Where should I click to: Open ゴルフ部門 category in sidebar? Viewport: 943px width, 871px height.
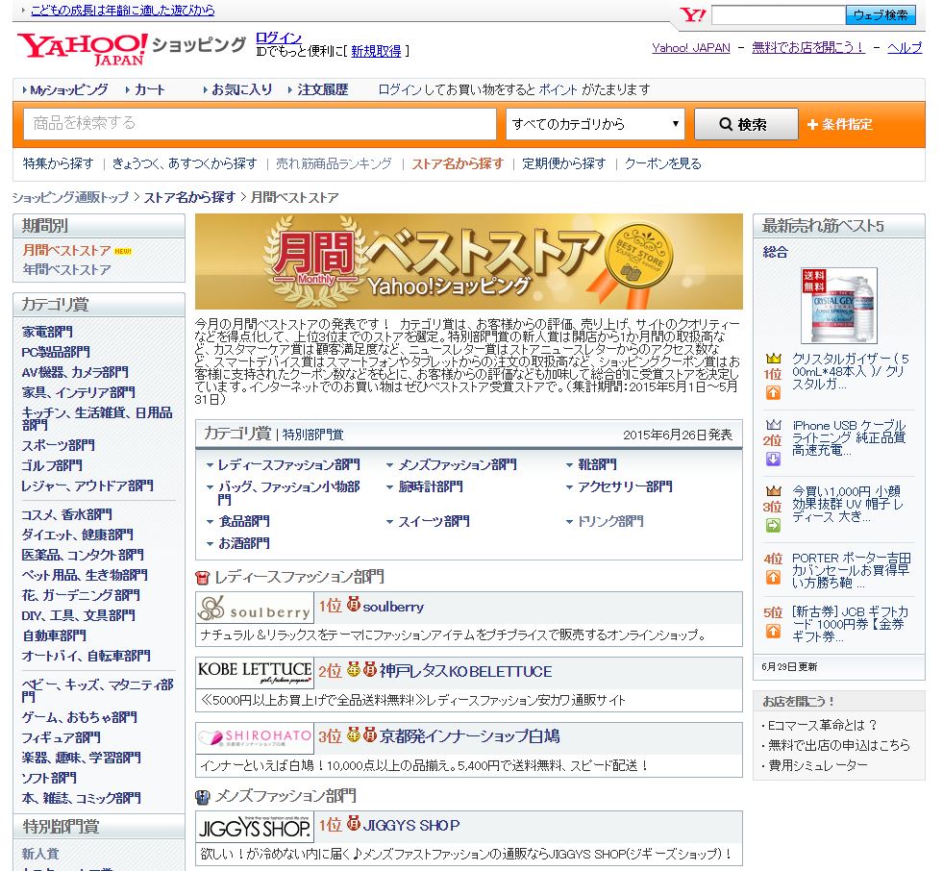[x=52, y=465]
